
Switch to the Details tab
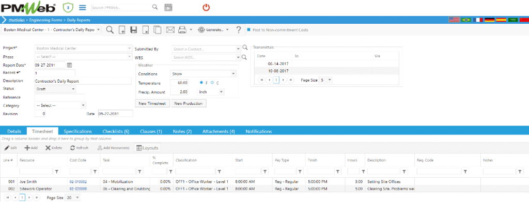(14, 131)
